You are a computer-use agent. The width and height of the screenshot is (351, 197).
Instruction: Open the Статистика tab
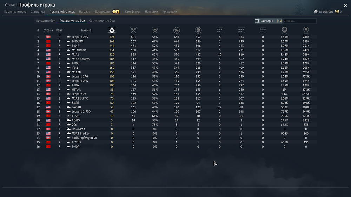click(38, 12)
